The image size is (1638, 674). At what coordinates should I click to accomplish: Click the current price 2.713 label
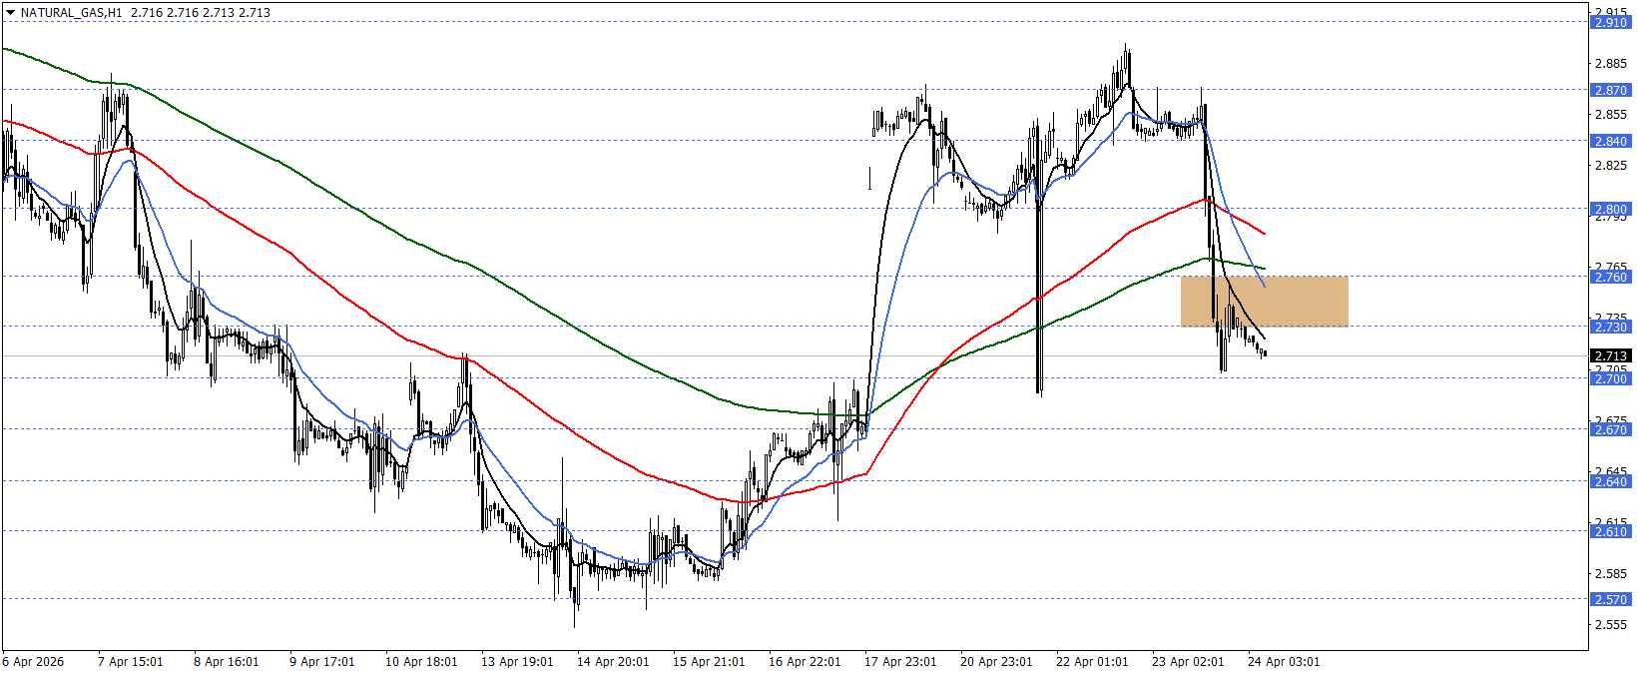point(1610,355)
